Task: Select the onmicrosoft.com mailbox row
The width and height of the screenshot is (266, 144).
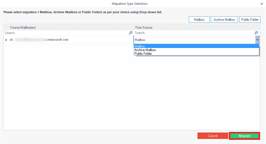Action: (x=56, y=40)
